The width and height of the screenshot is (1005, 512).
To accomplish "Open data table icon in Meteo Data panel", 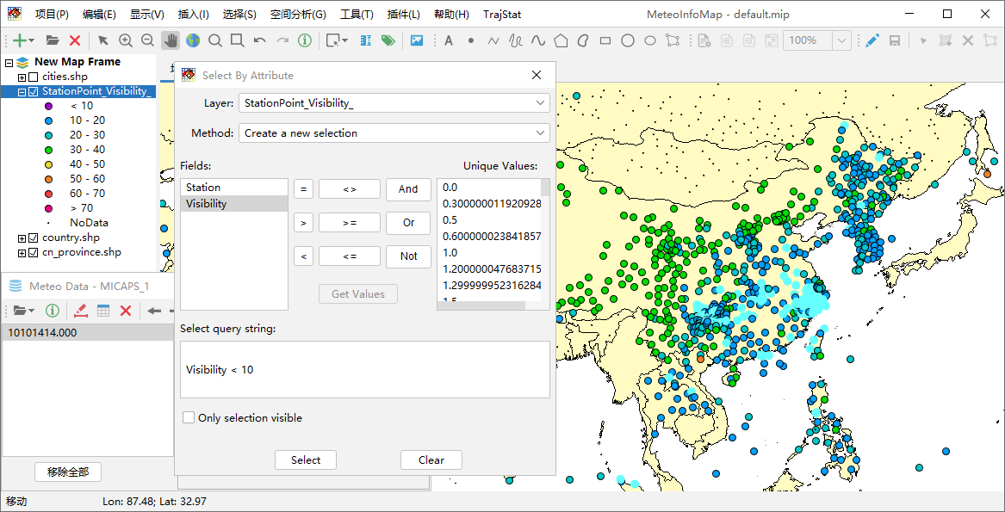I will tap(103, 311).
